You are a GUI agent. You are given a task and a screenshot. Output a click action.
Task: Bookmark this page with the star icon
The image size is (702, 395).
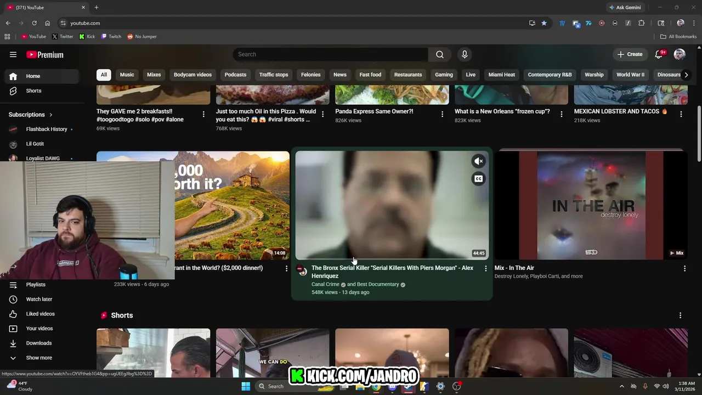[544, 23]
